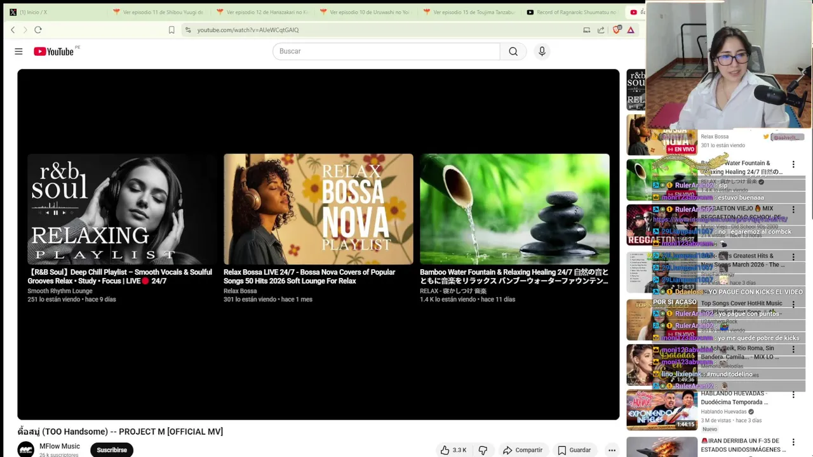Screen dimensions: 813x457
Task: Click the Buscar search field
Action: click(x=386, y=51)
